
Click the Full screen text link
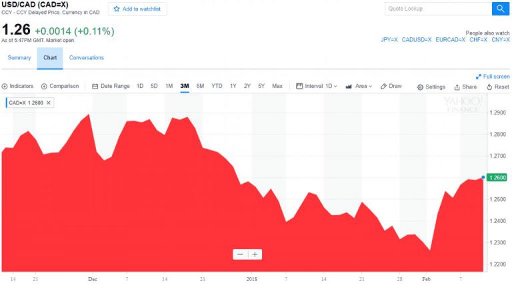pos(496,77)
